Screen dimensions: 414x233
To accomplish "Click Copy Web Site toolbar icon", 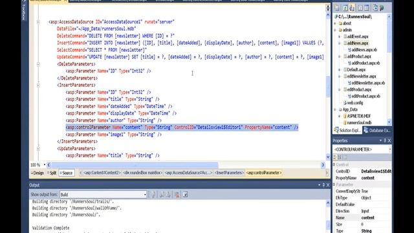I will 375,8.
